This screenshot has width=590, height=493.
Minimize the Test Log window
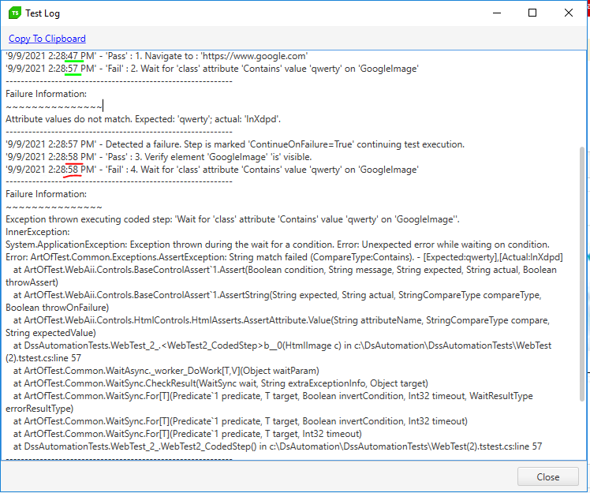(497, 13)
